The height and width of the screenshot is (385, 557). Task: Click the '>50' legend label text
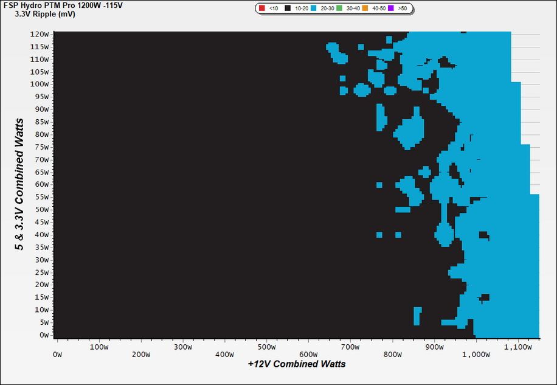pos(403,8)
